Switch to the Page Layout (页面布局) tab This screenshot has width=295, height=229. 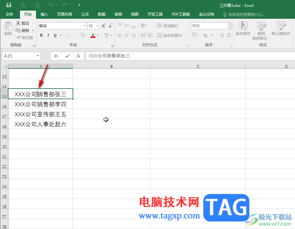coord(64,14)
